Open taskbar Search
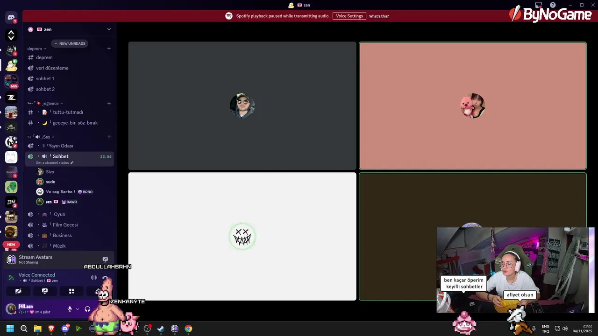The height and width of the screenshot is (336, 598). (x=24, y=329)
